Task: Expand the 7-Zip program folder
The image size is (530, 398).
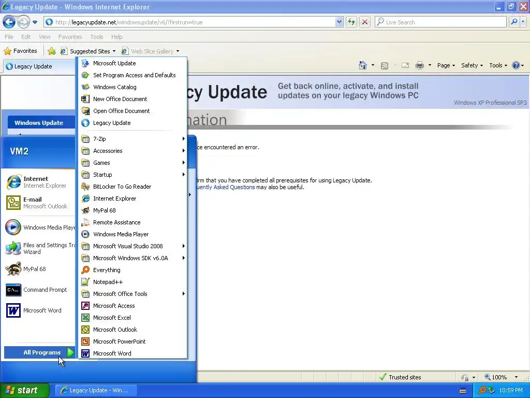Action: point(132,139)
